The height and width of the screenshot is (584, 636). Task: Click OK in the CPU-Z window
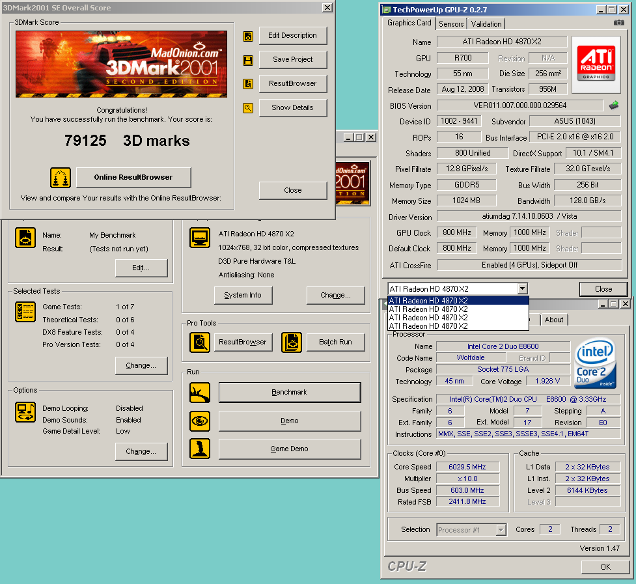tap(605, 567)
